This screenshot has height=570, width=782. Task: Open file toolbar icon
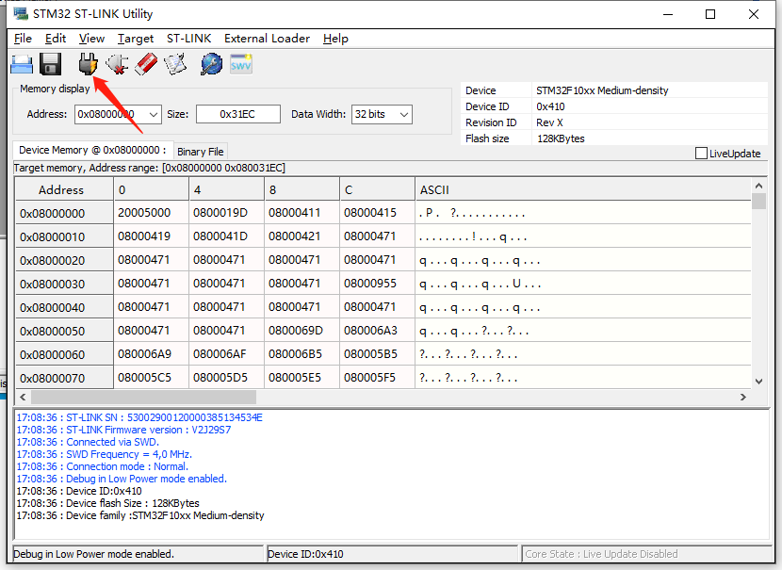[x=22, y=64]
